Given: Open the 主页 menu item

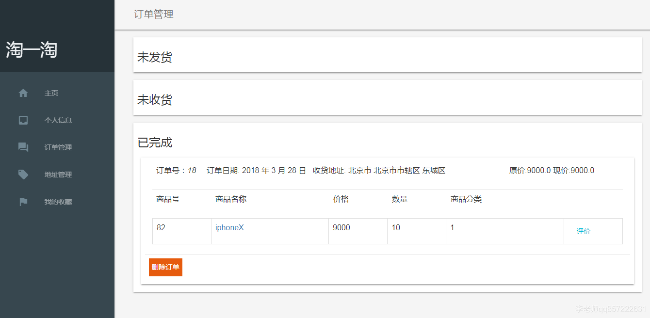Looking at the screenshot, I should (x=51, y=93).
